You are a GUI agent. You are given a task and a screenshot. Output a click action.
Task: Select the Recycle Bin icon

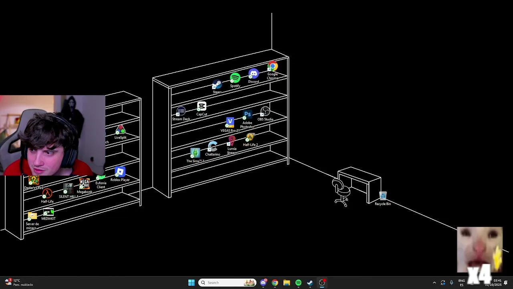coord(383,199)
